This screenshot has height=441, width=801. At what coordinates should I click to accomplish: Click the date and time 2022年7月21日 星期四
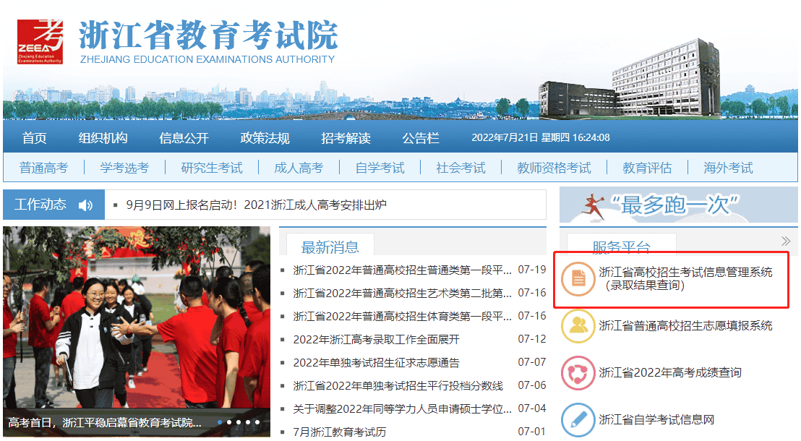click(x=541, y=137)
